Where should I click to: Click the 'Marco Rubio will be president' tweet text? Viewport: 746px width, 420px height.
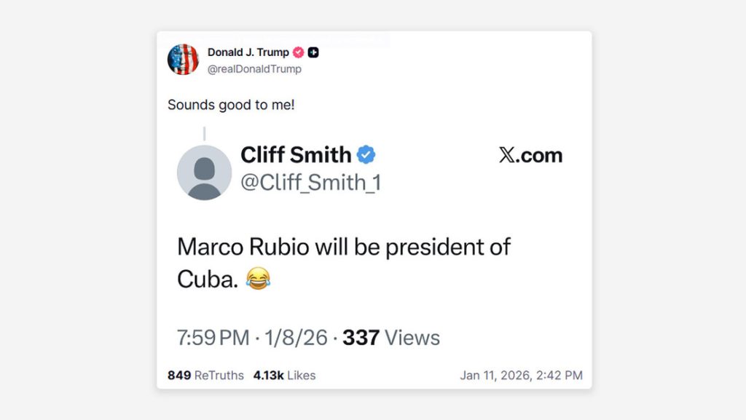[344, 247]
